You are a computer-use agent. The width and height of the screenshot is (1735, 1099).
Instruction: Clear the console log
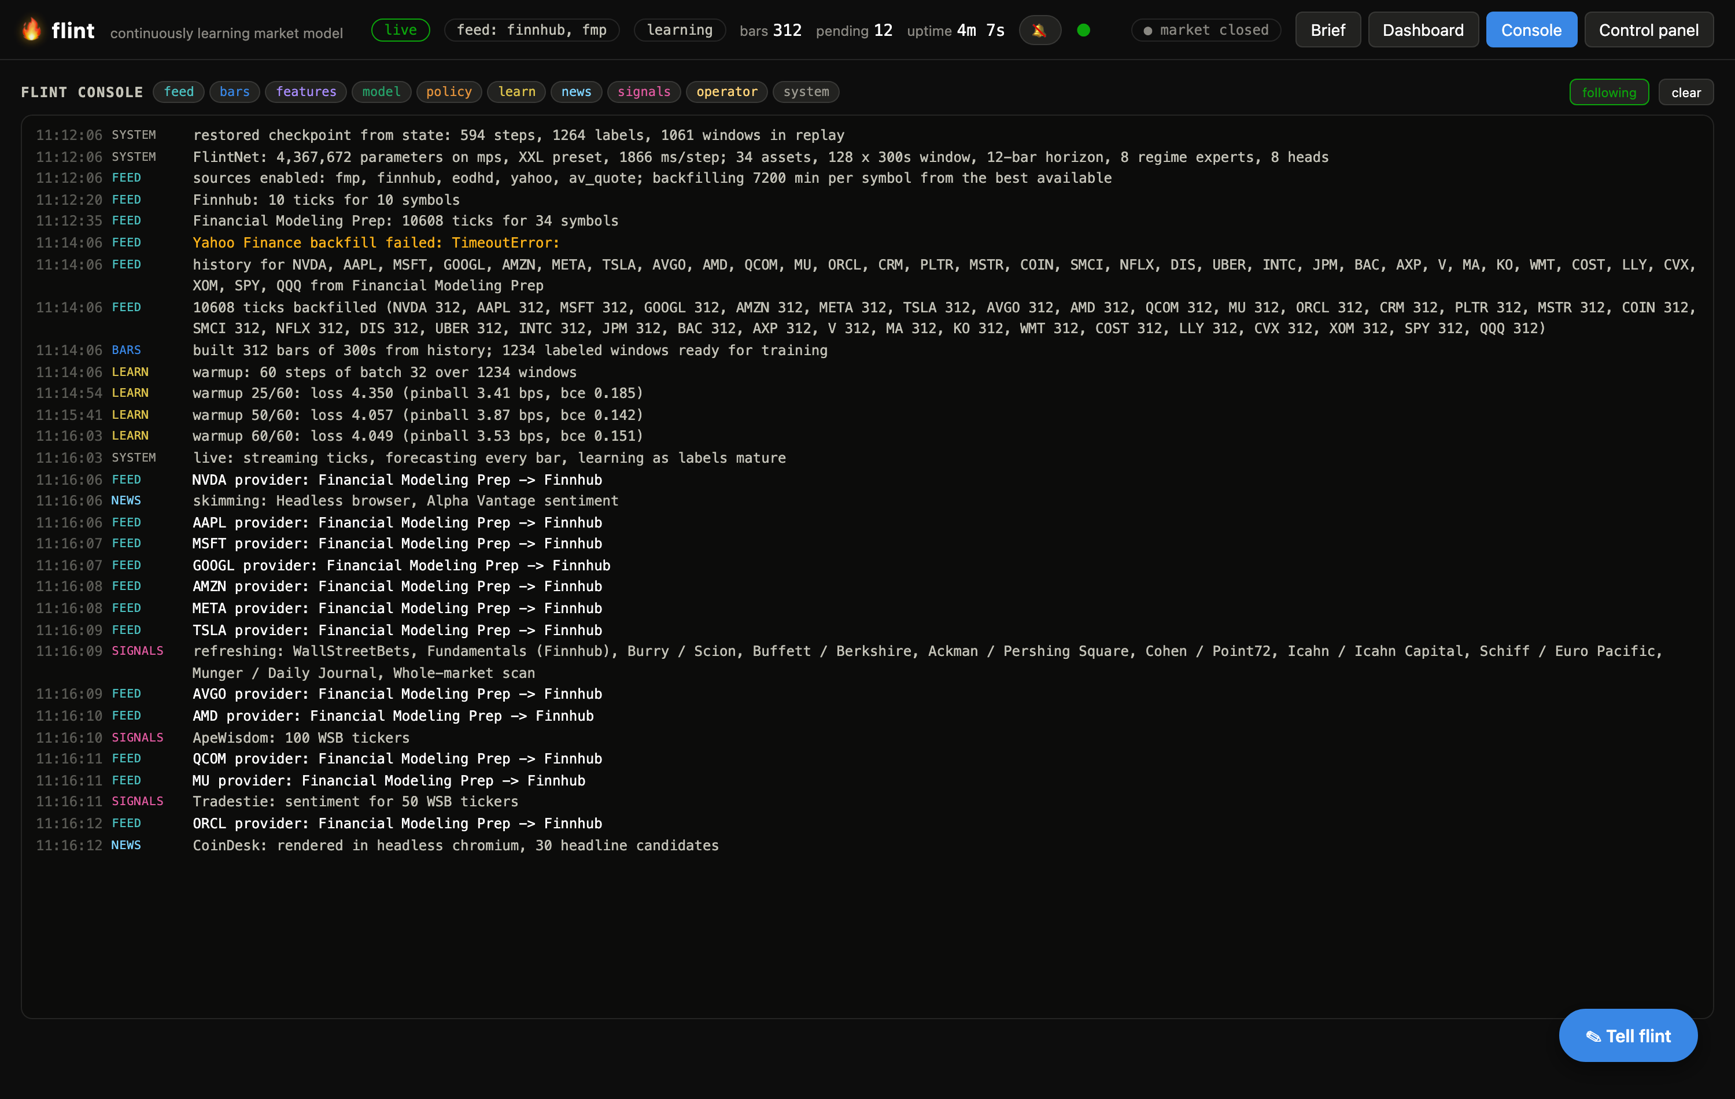[x=1685, y=92]
